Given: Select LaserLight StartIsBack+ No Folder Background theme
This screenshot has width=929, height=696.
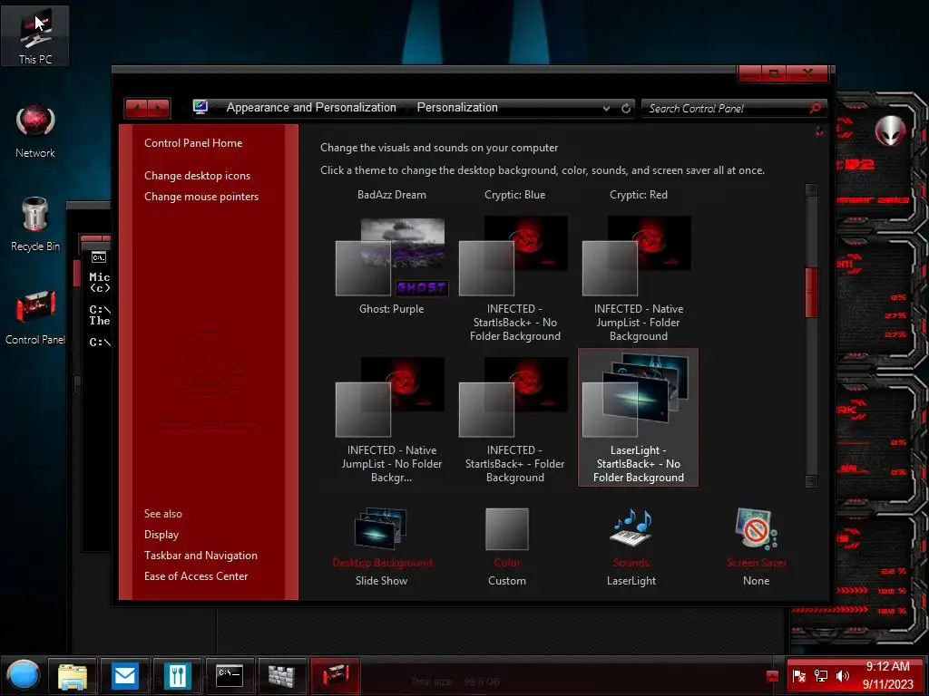Looking at the screenshot, I should (x=638, y=418).
